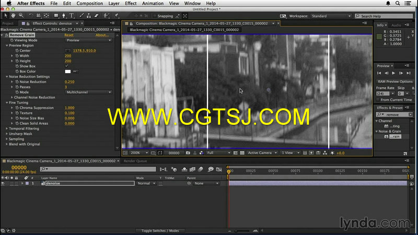418x235 pixels.
Task: Toggle the transparency grid icon
Action: (x=242, y=153)
